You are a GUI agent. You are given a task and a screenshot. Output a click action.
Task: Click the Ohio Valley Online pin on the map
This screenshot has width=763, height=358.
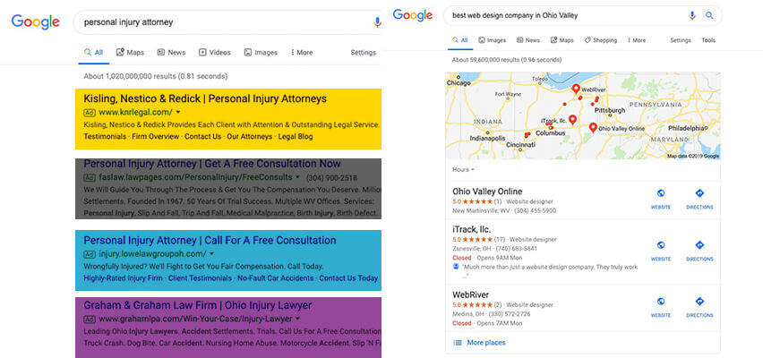pos(593,128)
